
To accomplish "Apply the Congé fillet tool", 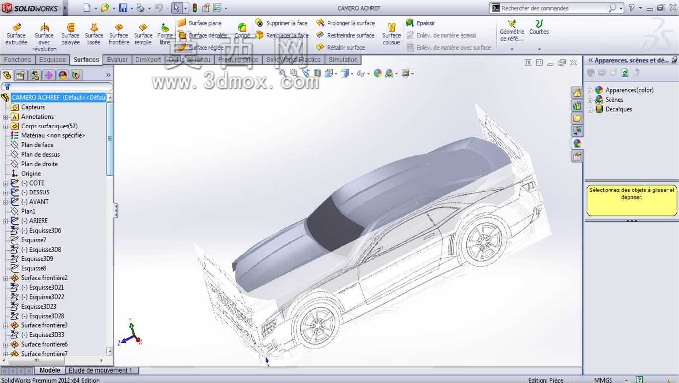I will point(242,31).
